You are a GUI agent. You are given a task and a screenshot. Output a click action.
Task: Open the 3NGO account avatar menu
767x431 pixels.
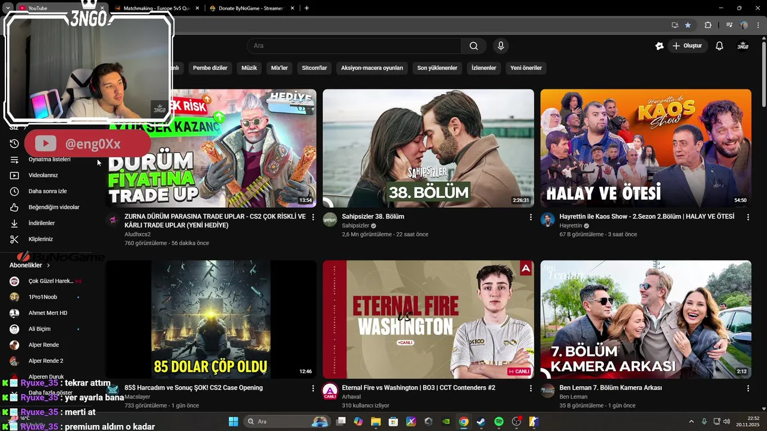(x=743, y=46)
